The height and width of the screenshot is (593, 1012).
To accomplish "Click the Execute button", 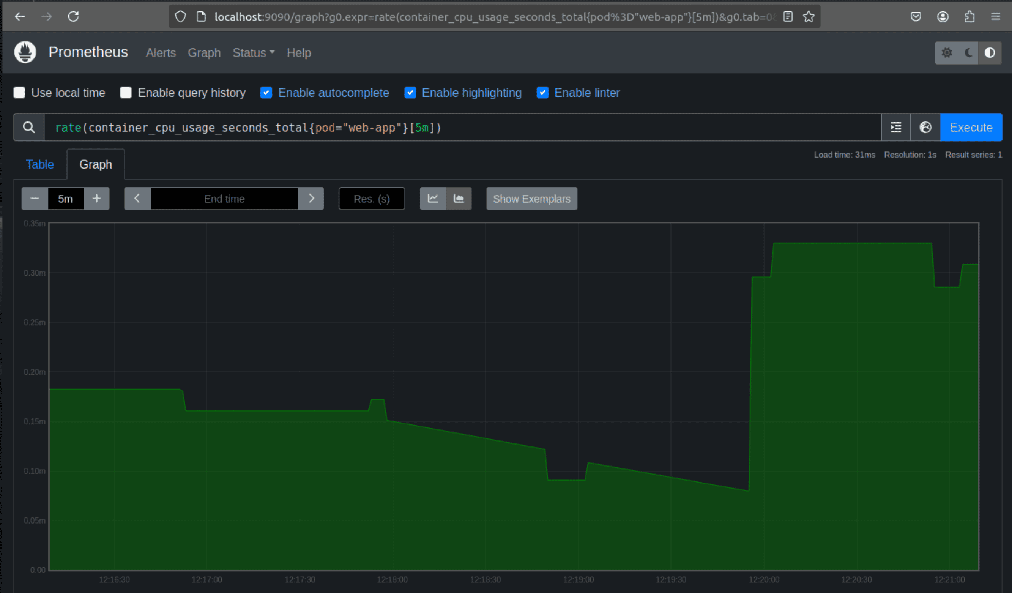I will tap(971, 127).
